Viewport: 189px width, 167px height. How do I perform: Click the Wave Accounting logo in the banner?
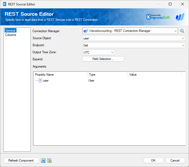180,17
